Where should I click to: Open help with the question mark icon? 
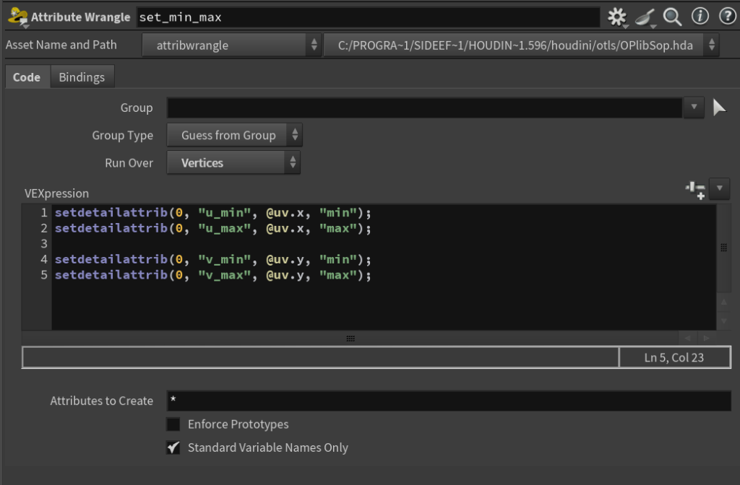[726, 17]
